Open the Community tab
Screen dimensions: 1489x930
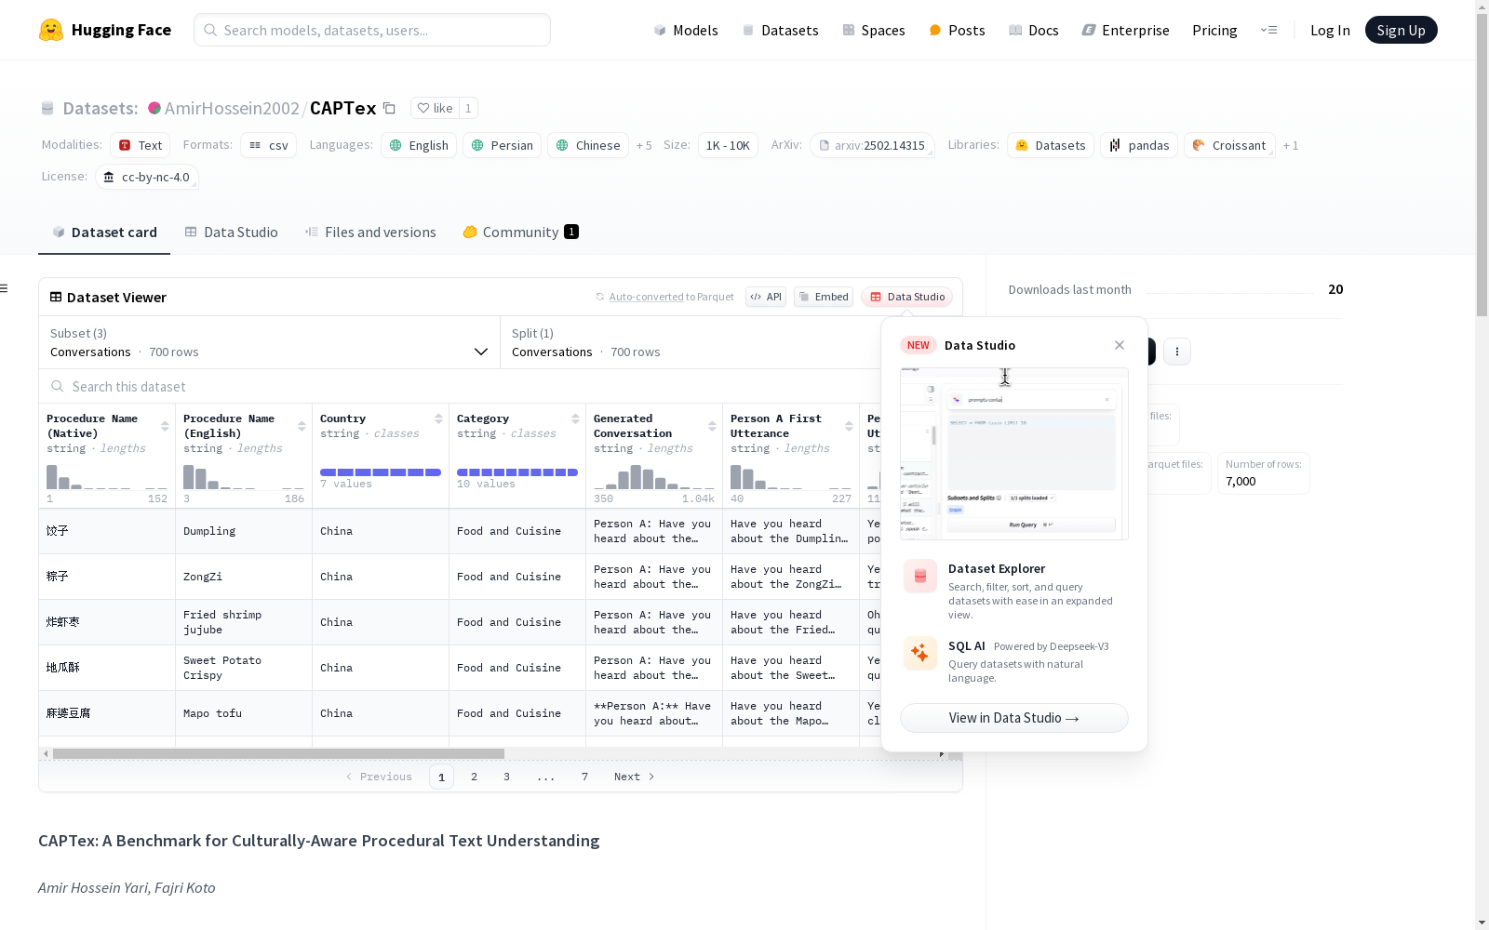[x=520, y=232]
